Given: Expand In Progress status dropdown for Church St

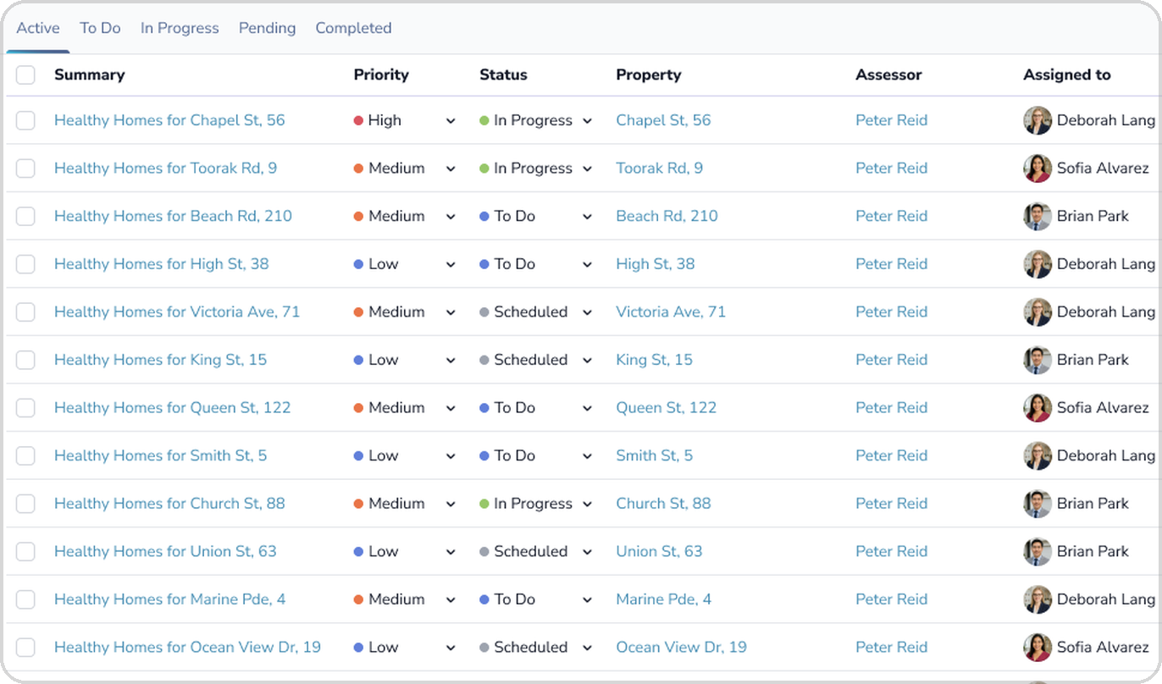Looking at the screenshot, I should point(536,504).
